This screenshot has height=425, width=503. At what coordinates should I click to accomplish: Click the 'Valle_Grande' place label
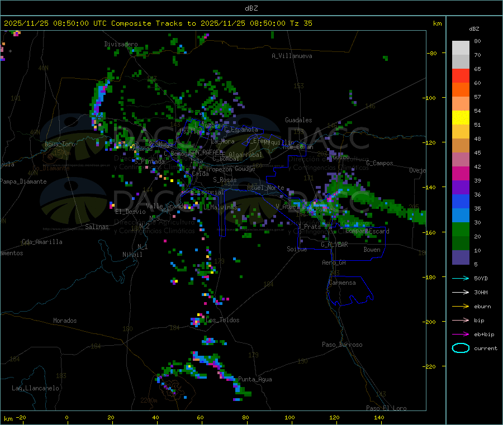tap(167, 206)
